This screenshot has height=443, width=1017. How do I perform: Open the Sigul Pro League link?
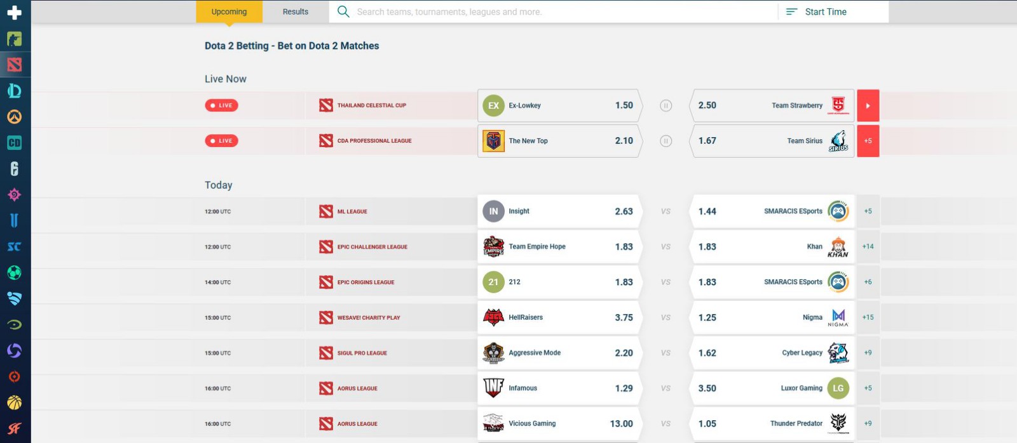pos(362,353)
